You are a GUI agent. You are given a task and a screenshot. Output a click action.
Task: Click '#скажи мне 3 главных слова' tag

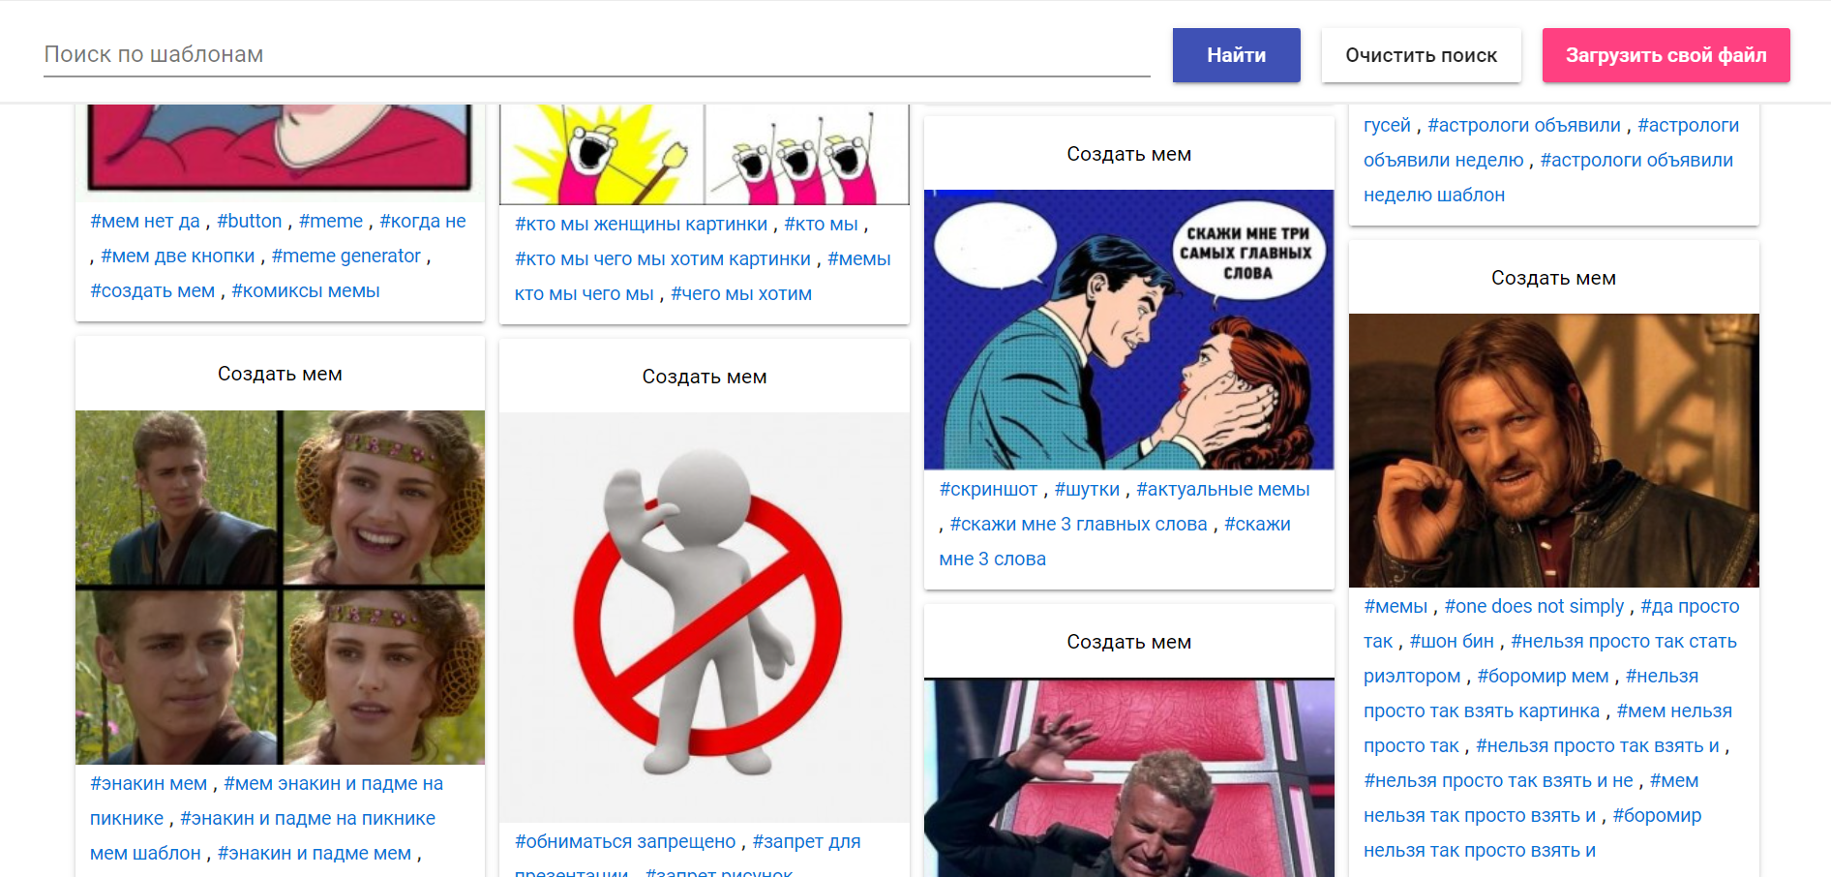(x=1079, y=524)
